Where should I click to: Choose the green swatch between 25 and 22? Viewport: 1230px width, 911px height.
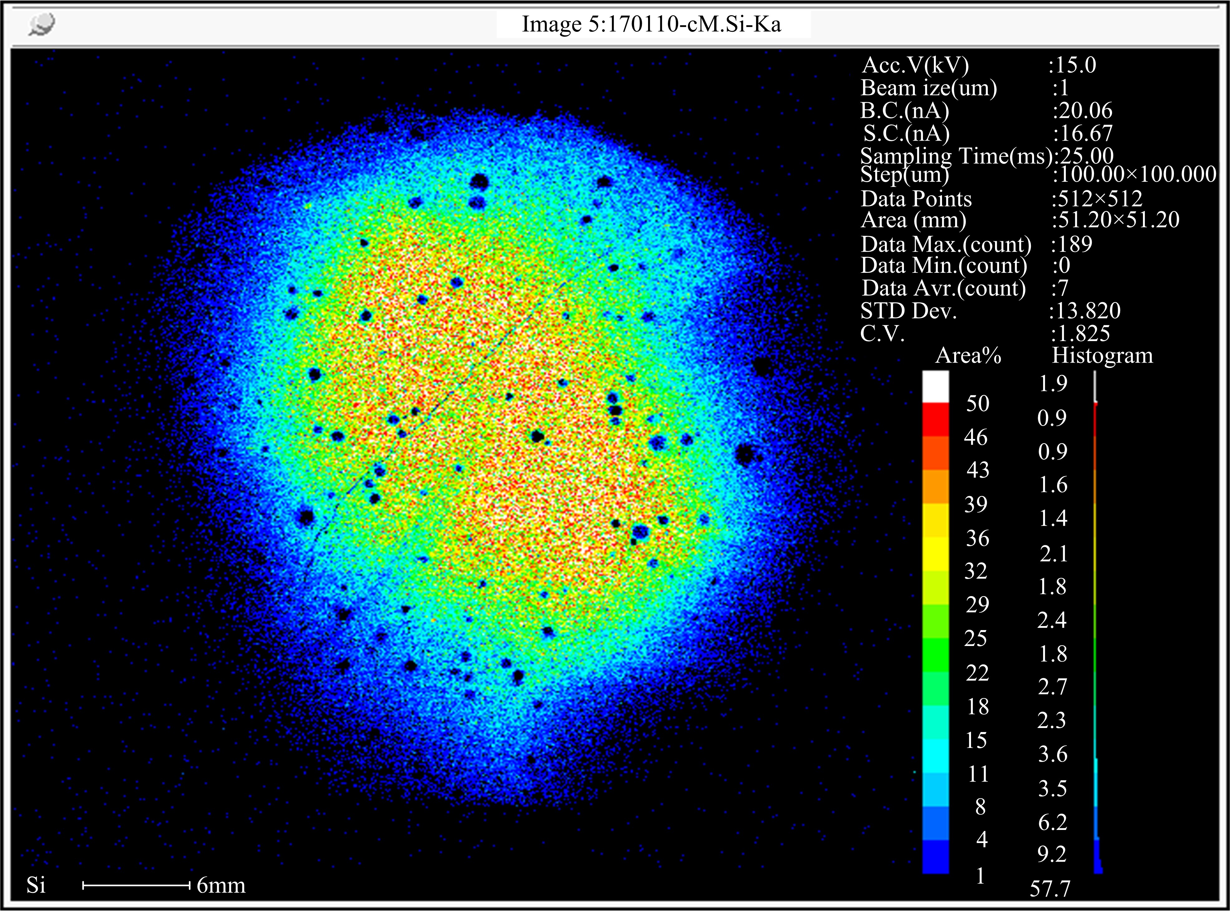pos(935,655)
